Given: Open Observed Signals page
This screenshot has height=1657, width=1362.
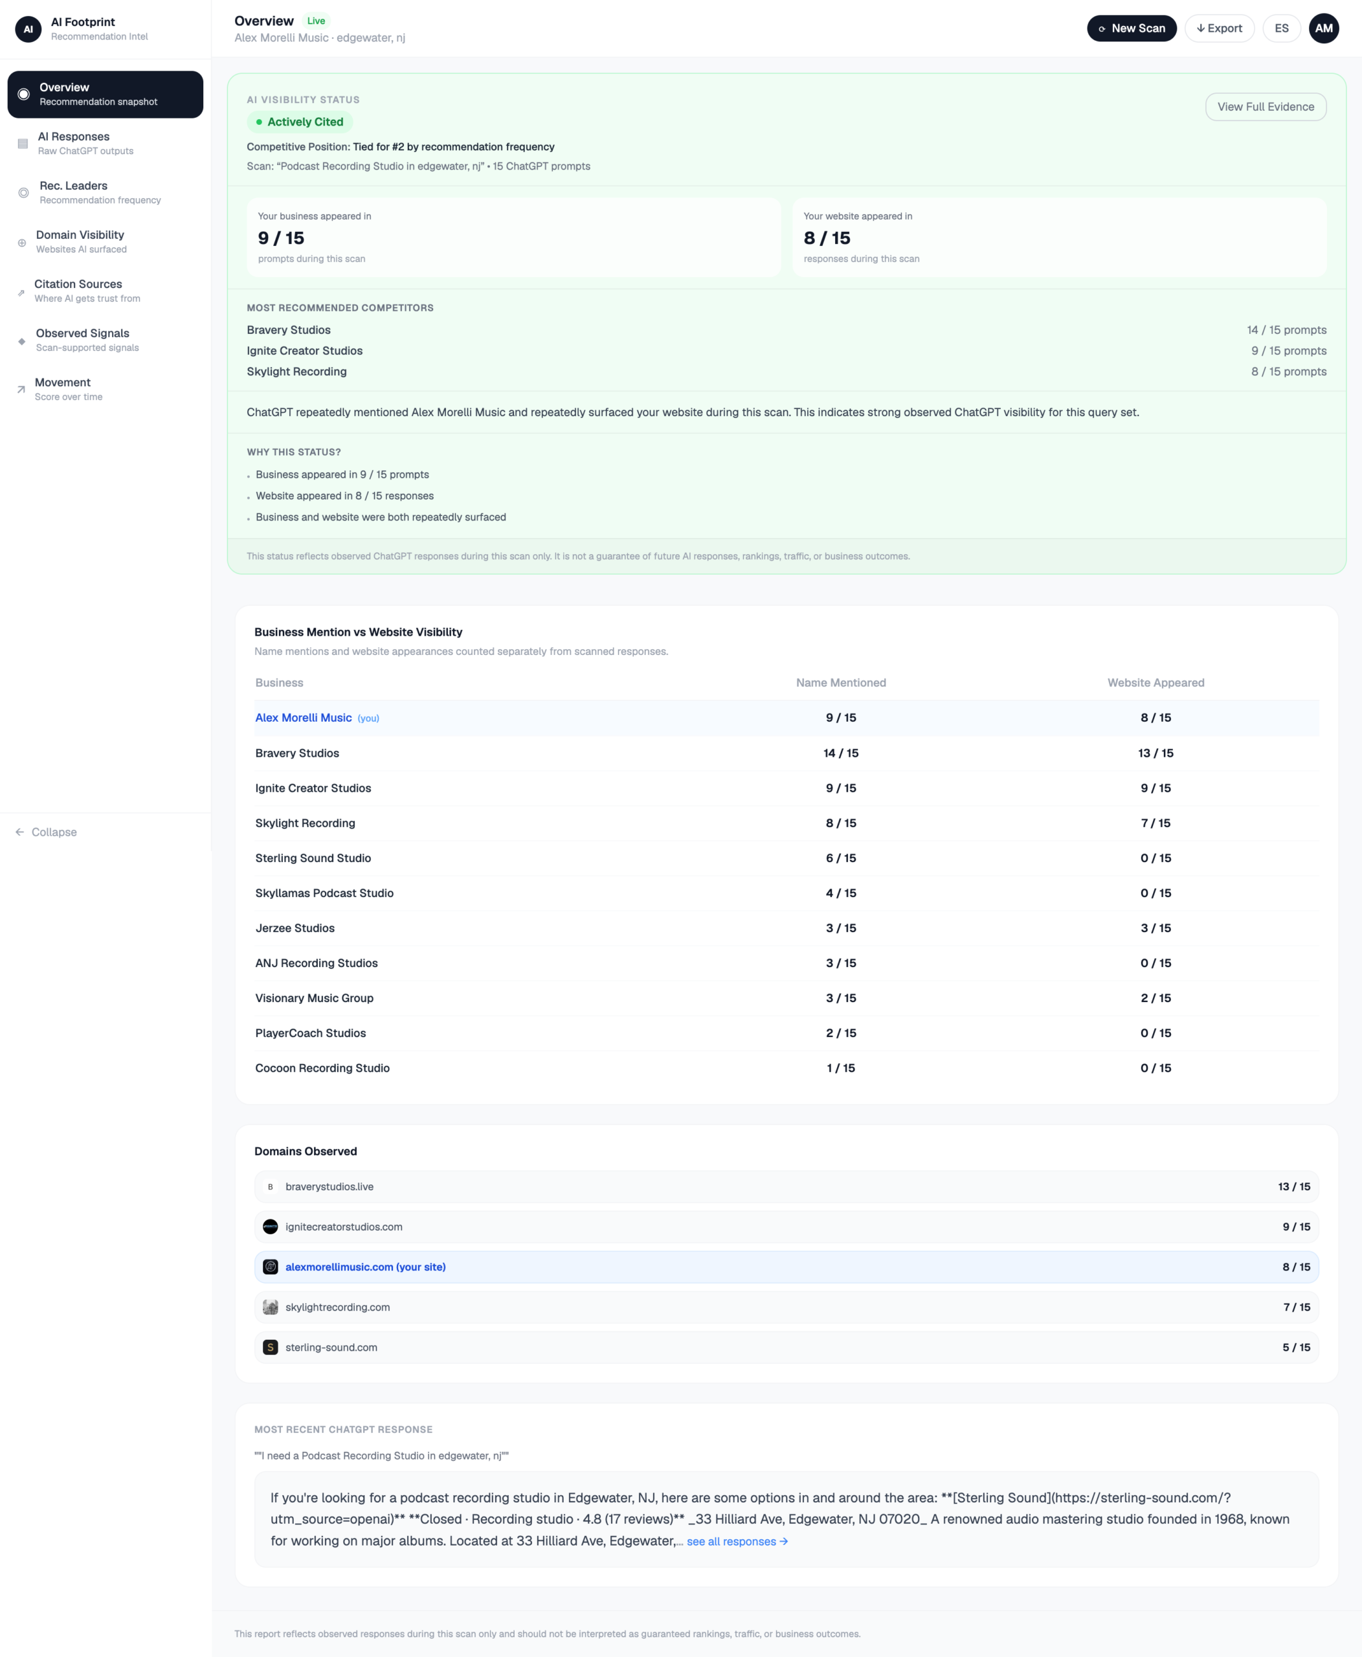Looking at the screenshot, I should click(105, 340).
